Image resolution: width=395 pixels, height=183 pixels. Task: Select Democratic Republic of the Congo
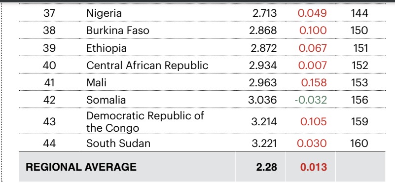coord(145,122)
